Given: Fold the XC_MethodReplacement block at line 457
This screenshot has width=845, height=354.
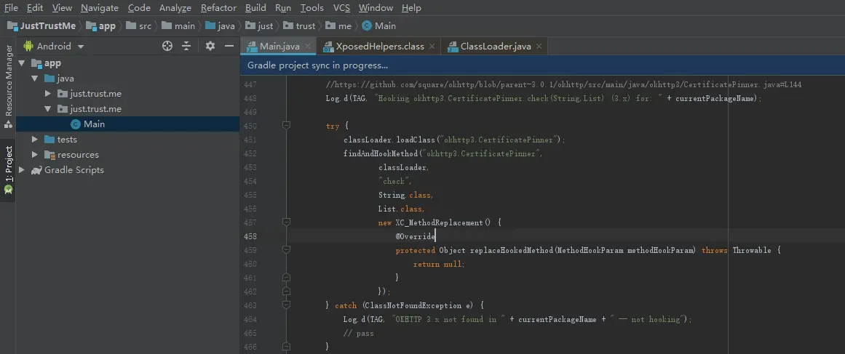Looking at the screenshot, I should click(286, 222).
